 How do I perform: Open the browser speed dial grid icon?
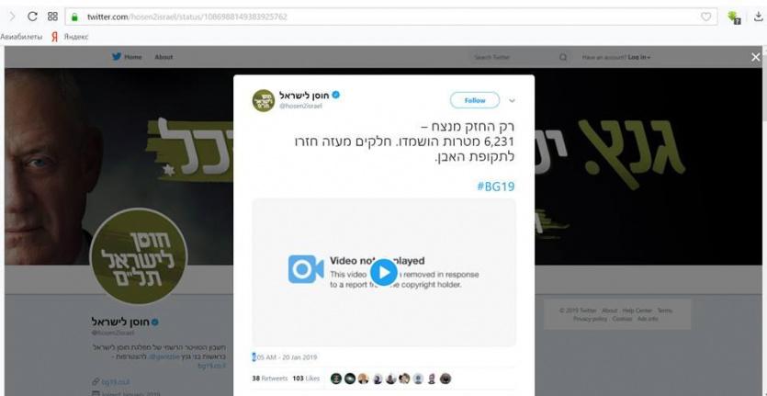tap(53, 17)
